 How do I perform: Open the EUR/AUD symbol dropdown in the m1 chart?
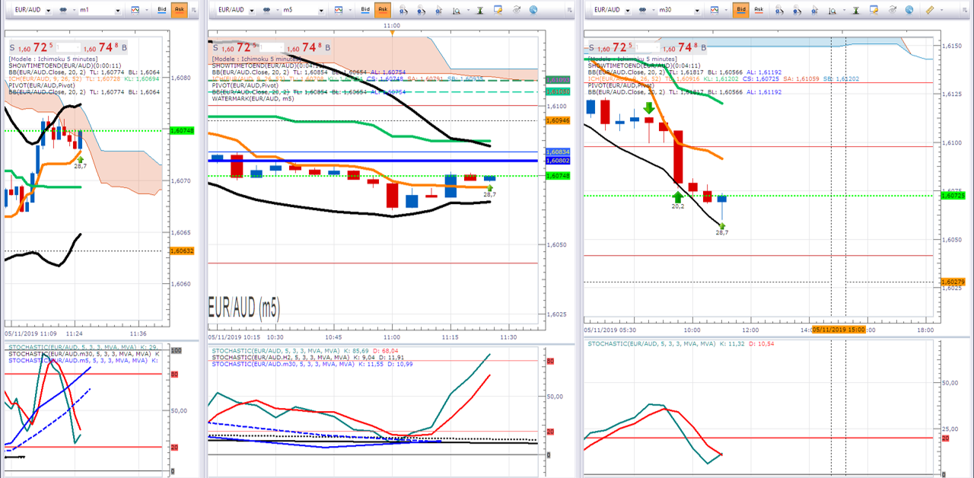click(48, 11)
